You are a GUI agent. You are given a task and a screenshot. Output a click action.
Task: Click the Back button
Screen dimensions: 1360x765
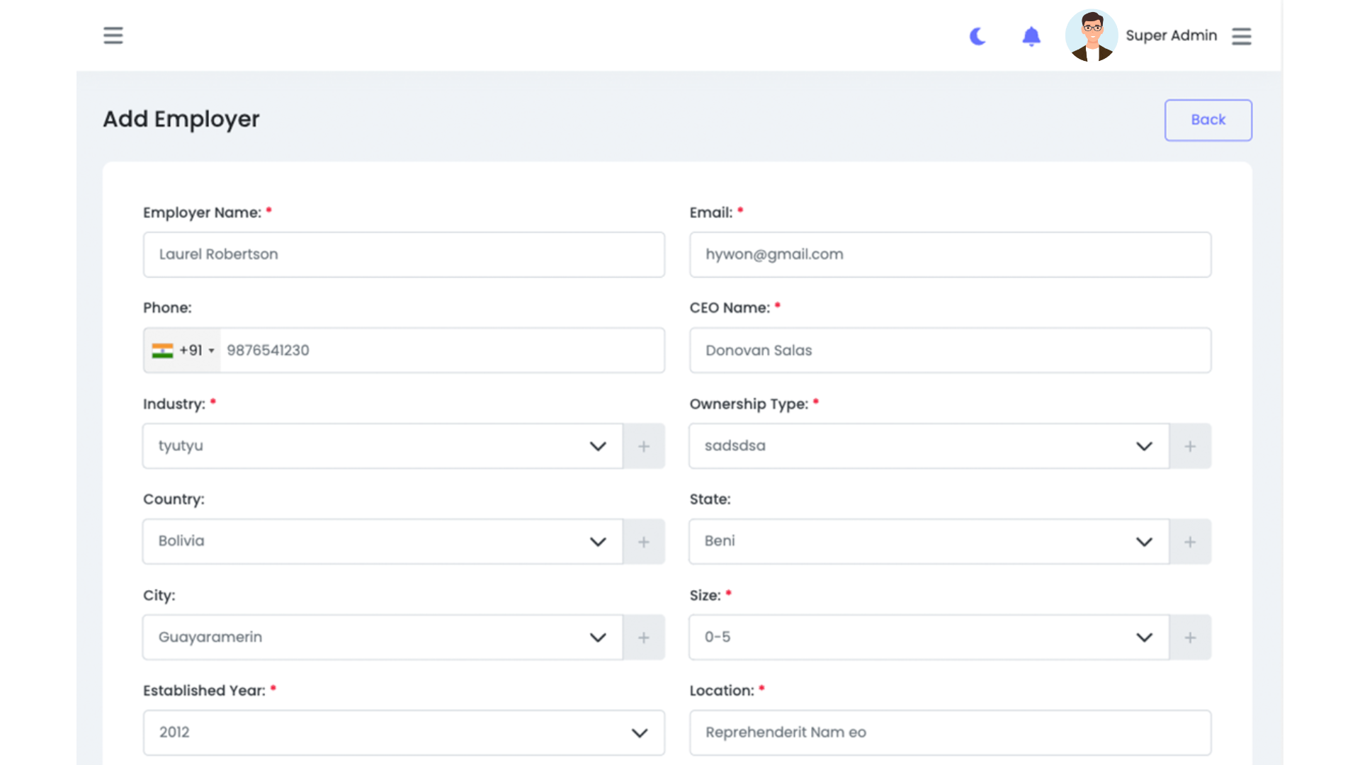pyautogui.click(x=1208, y=120)
